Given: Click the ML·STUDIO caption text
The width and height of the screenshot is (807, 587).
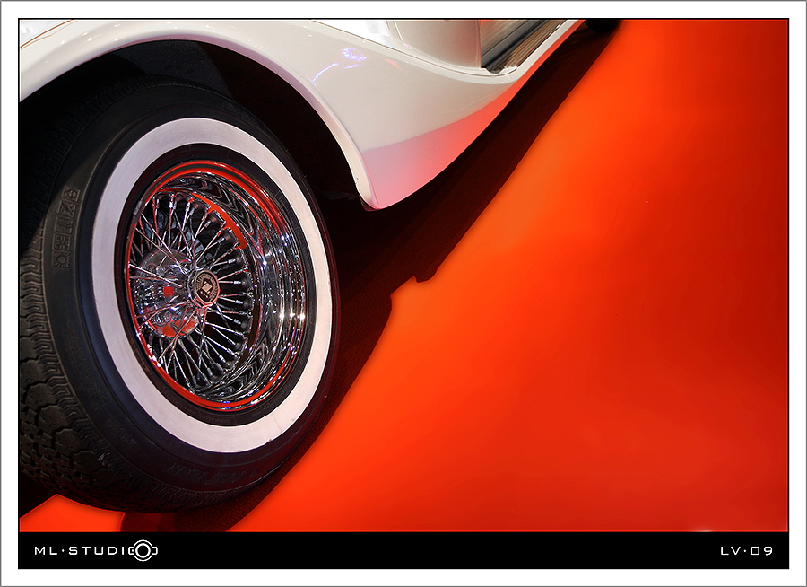Looking at the screenshot, I should (96, 550).
